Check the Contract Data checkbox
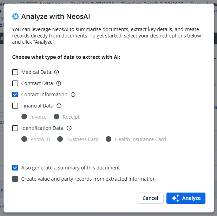The image size is (217, 216). point(15,83)
